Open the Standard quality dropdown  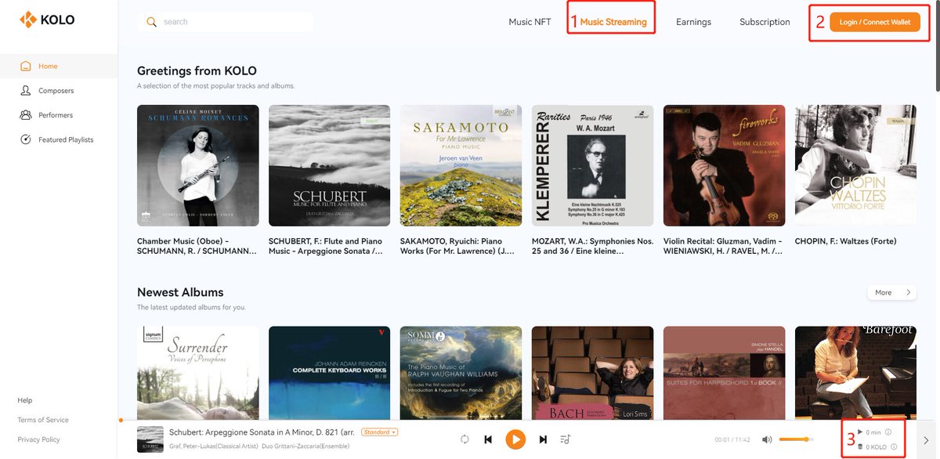[x=380, y=432]
